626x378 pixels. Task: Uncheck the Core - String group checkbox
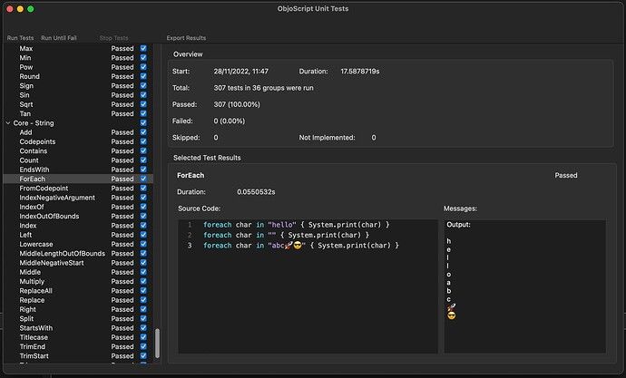pos(143,122)
